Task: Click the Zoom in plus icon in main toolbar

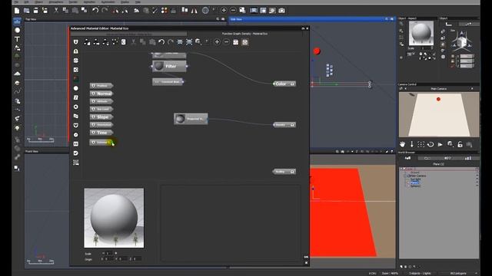Action: tap(224, 10)
